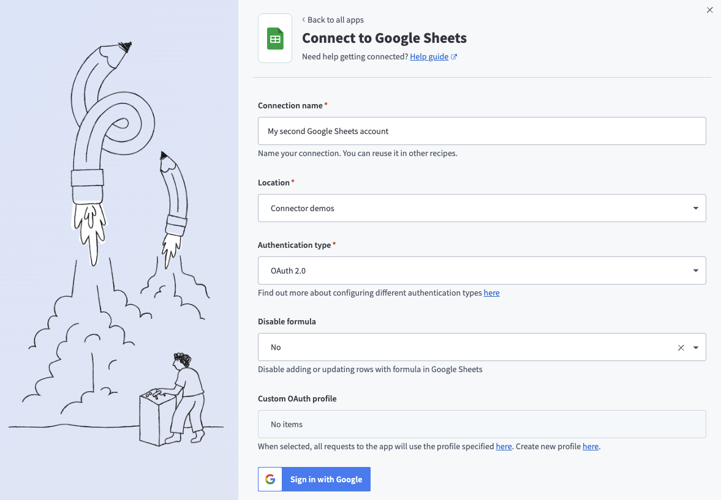Image resolution: width=721 pixels, height=500 pixels.
Task: Click the back chevron before Back to all apps
Action: click(x=303, y=20)
